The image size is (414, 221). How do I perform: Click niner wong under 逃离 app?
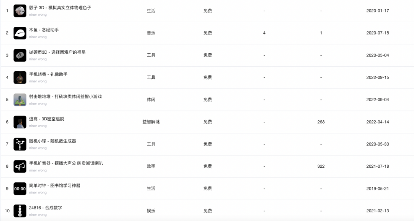tap(38, 126)
